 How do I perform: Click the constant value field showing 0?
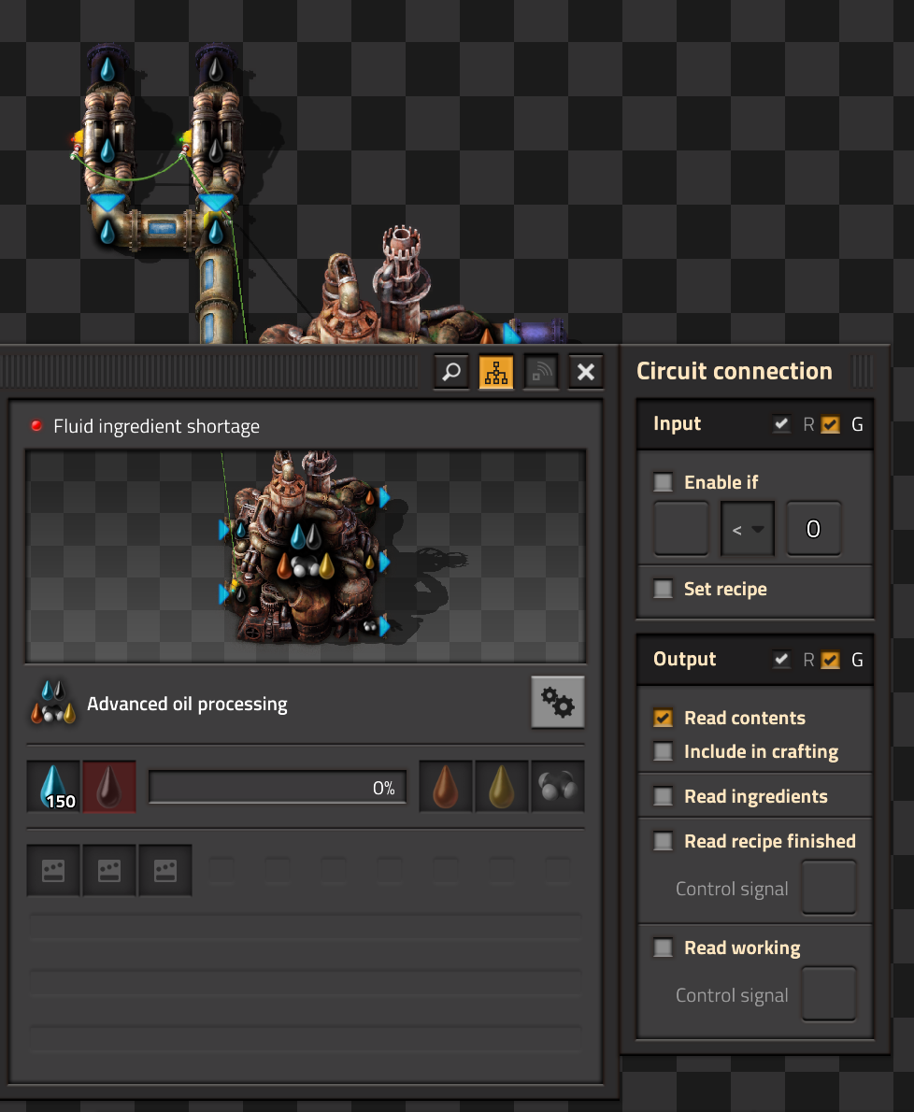[x=814, y=528]
